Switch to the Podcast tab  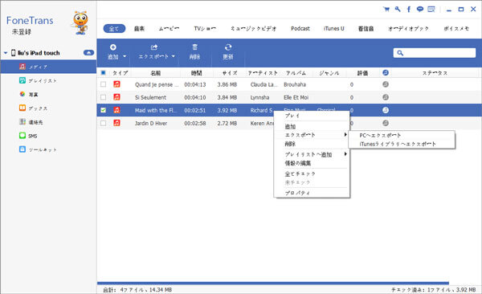300,29
